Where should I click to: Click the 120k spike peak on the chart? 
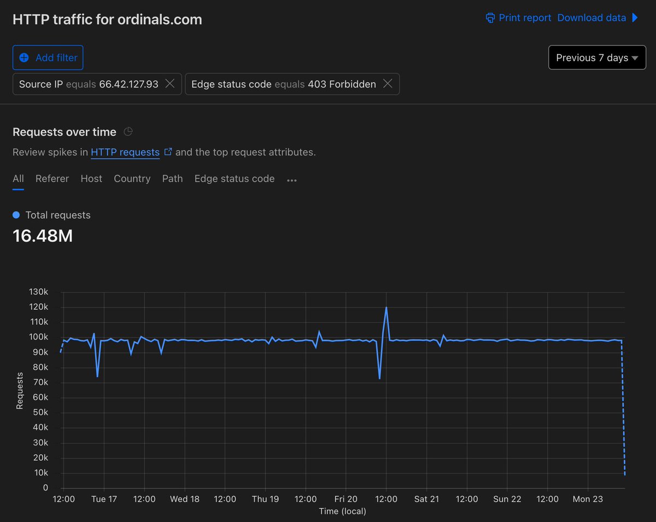386,307
